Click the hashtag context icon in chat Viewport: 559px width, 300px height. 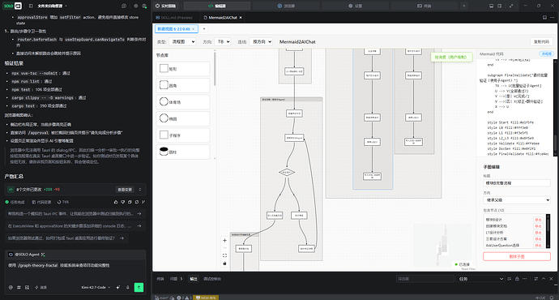[x=19, y=287]
